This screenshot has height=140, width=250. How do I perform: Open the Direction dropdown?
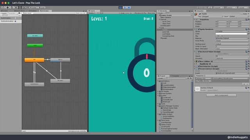(x=232, y=58)
